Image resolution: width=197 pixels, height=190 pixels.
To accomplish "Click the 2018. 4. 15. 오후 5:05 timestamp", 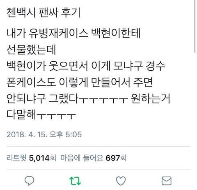I will [x=44, y=134].
